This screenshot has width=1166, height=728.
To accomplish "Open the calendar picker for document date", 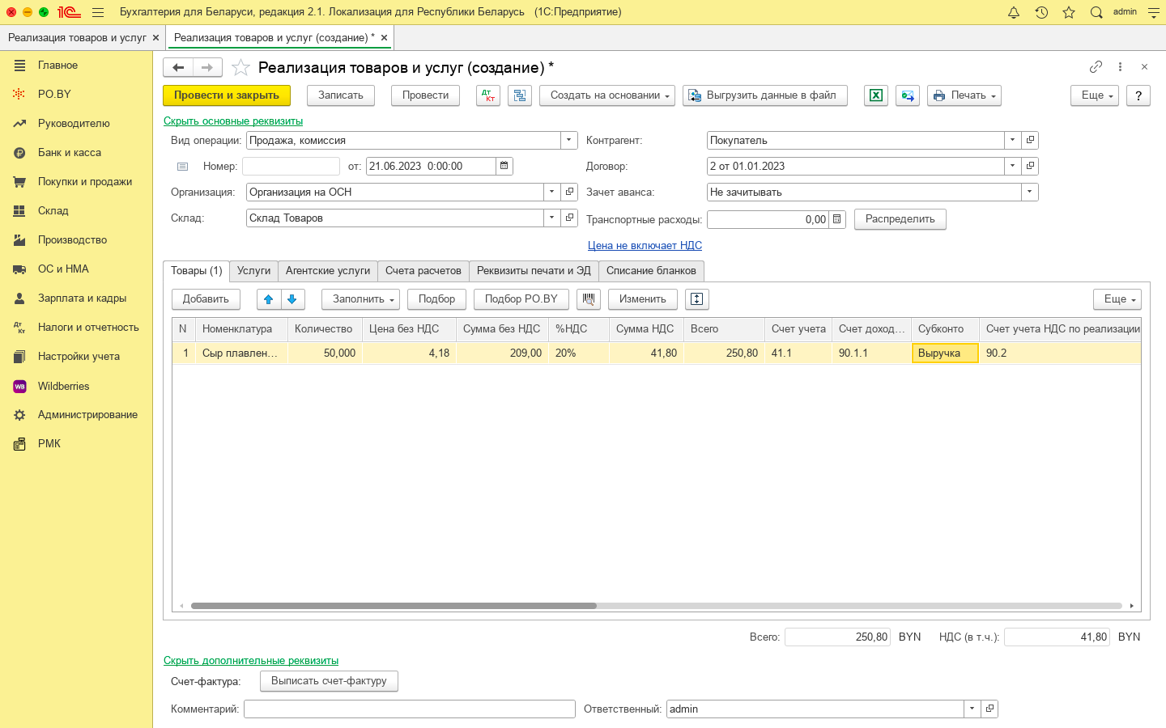I will point(504,166).
